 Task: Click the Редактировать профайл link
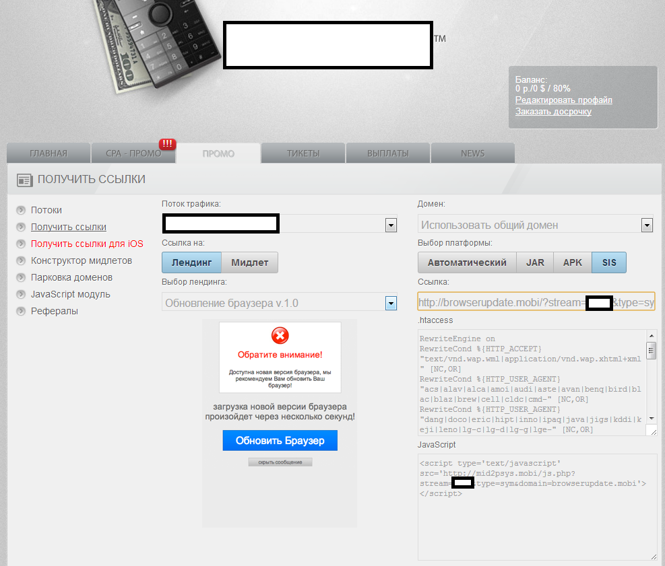(564, 100)
